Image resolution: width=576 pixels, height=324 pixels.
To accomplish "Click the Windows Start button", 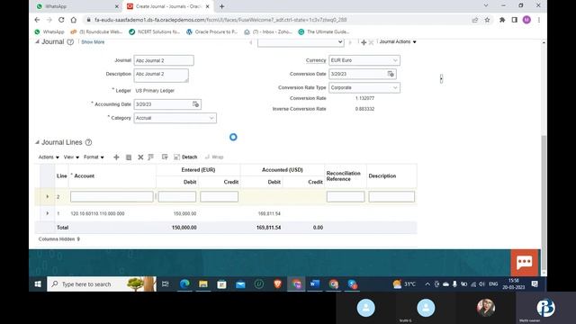I will [x=38, y=284].
